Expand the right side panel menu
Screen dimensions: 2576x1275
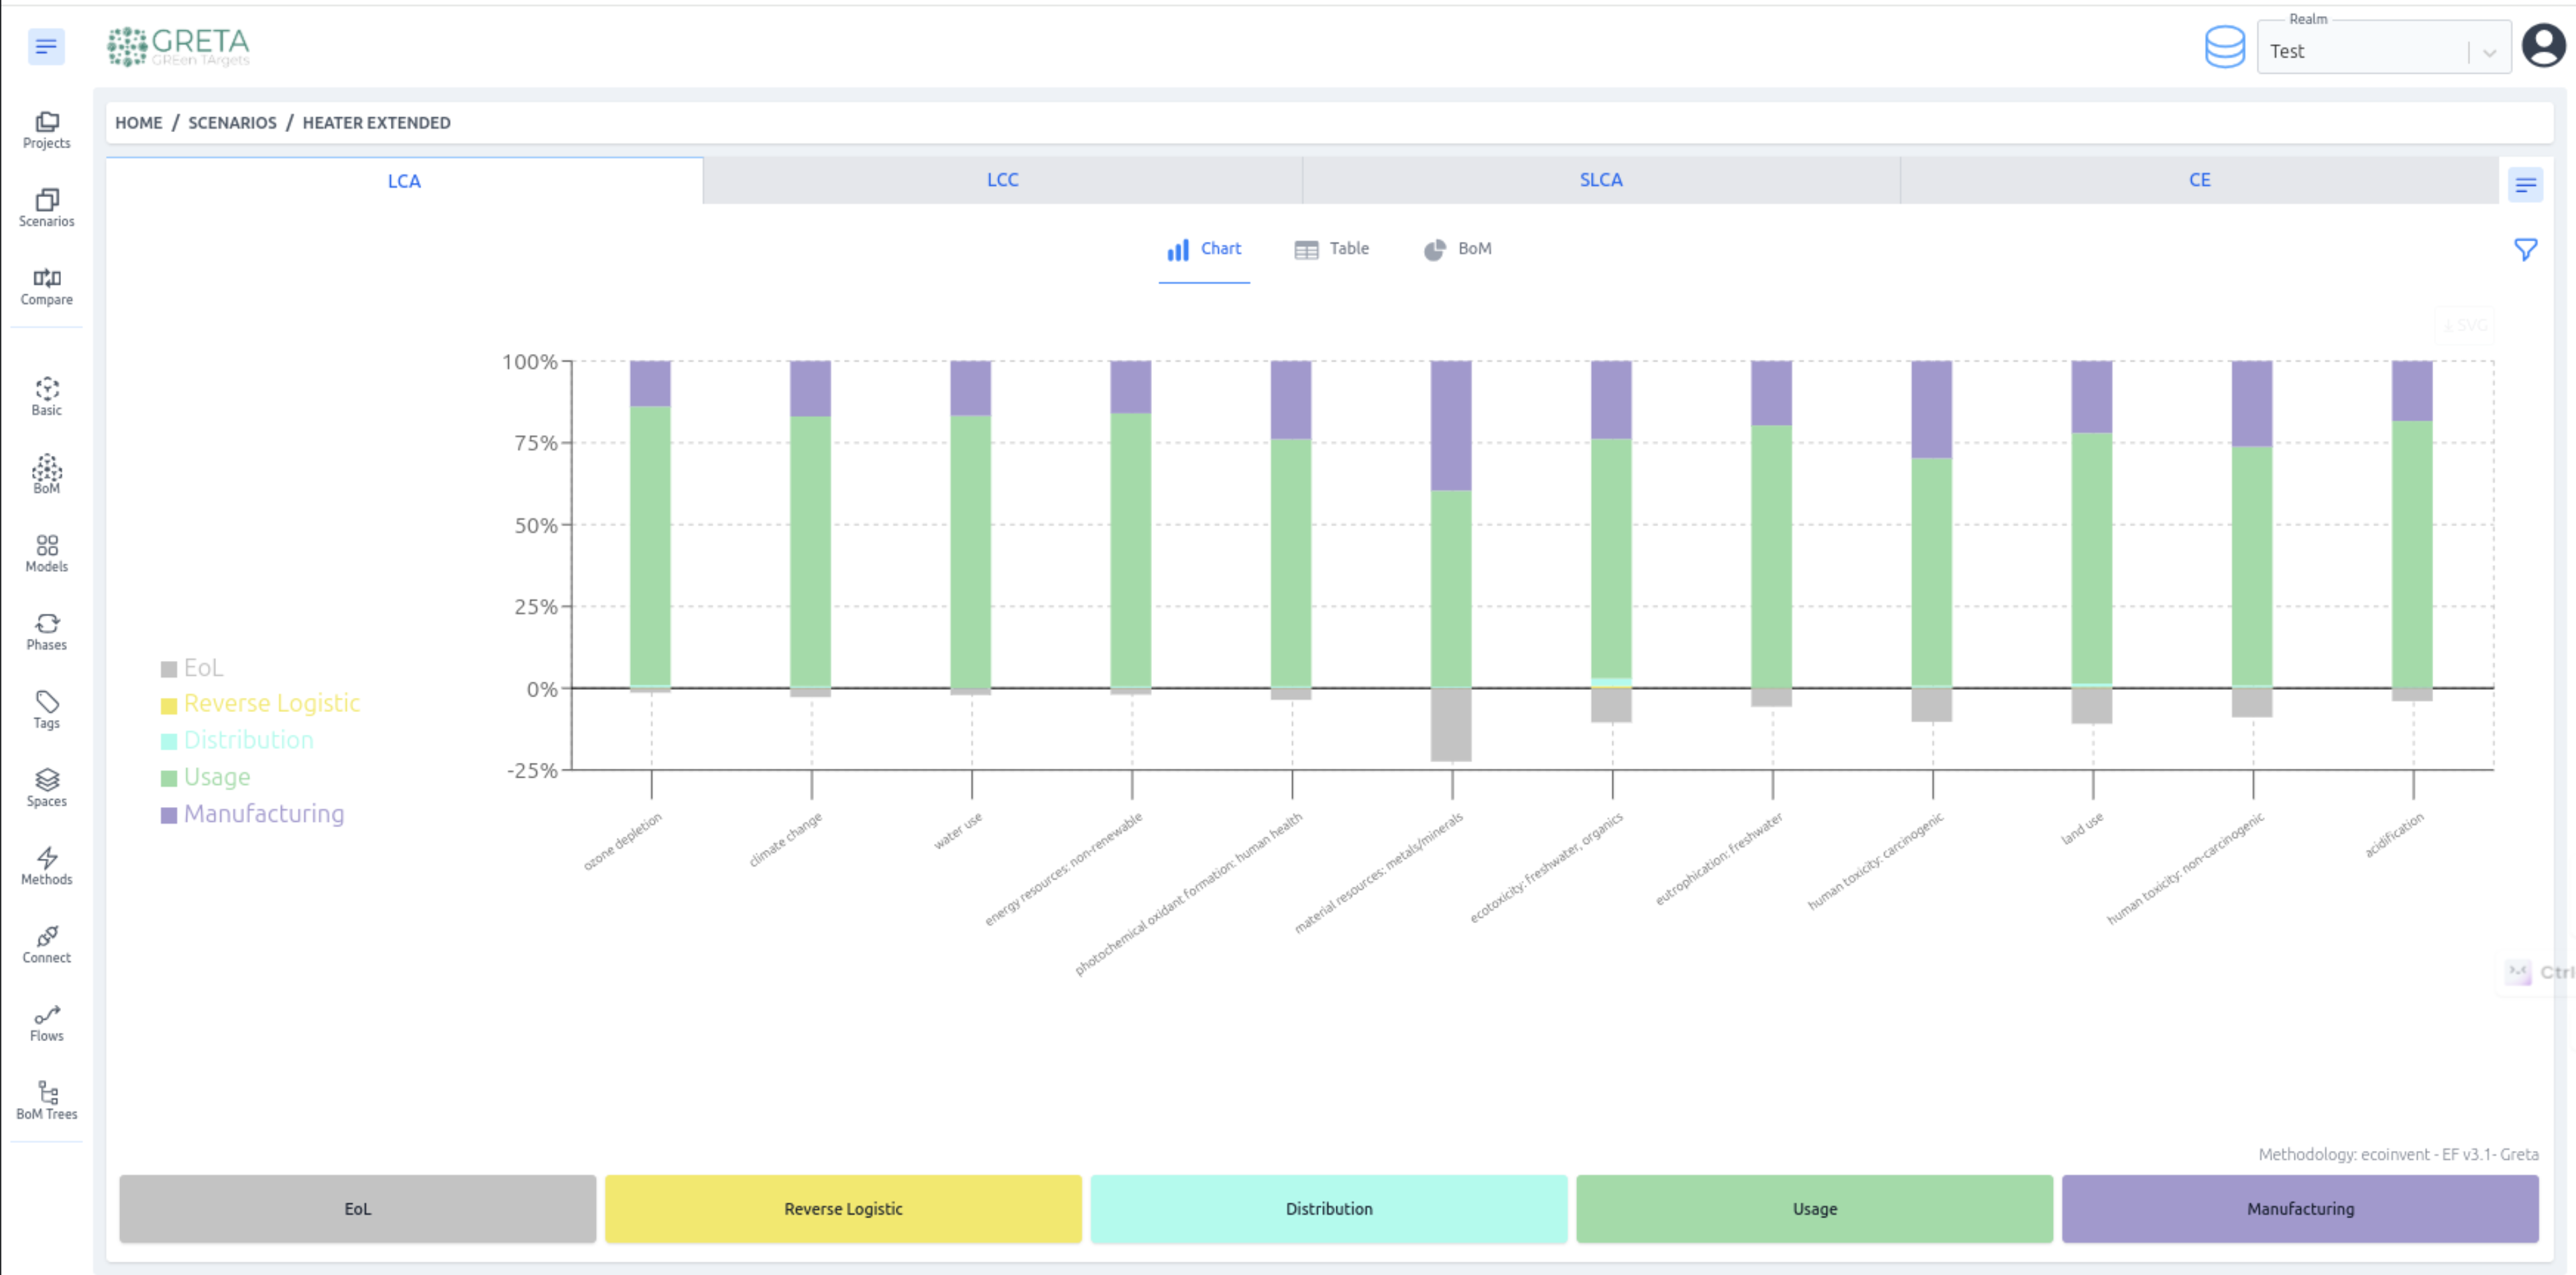pos(2525,185)
